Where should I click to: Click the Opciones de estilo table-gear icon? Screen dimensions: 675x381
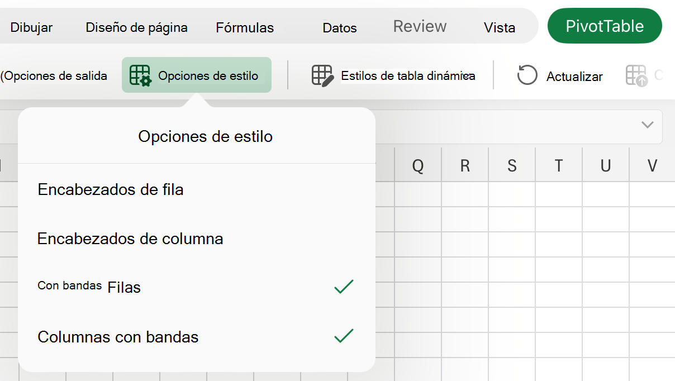pyautogui.click(x=140, y=75)
